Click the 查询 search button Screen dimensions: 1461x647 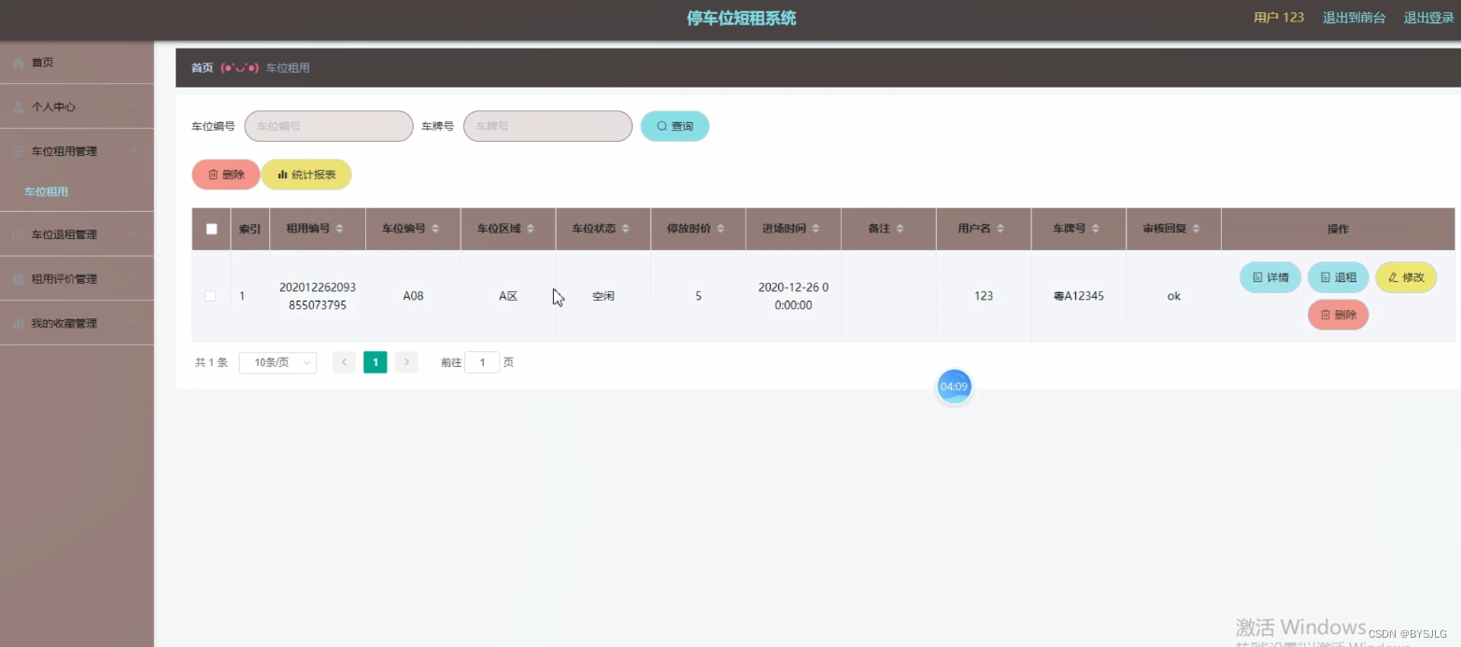[674, 126]
